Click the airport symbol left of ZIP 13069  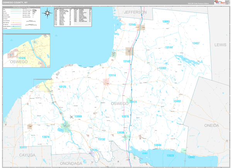[71, 117]
